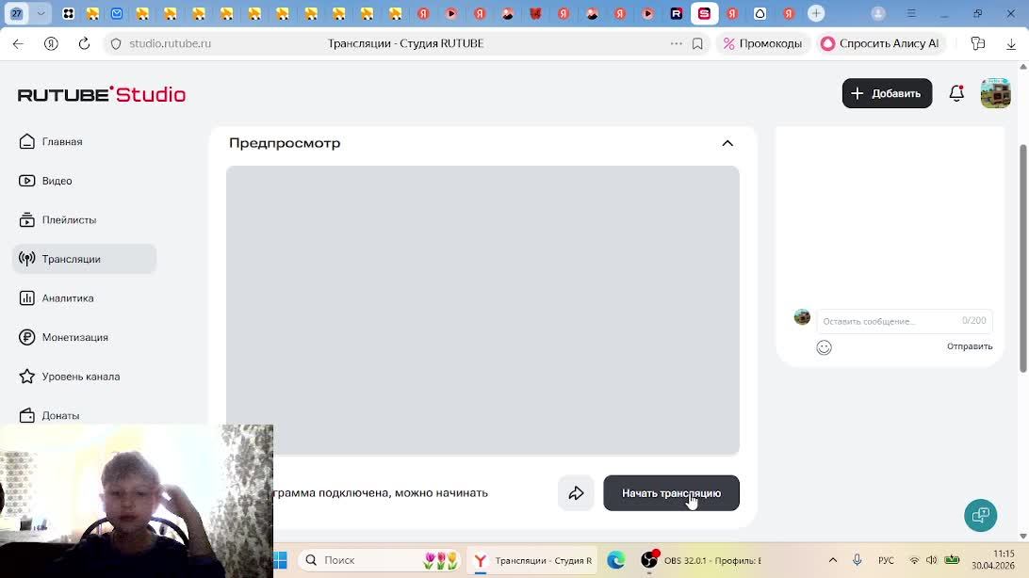
Task: Open the clock showing 11:15
Action: [993, 560]
